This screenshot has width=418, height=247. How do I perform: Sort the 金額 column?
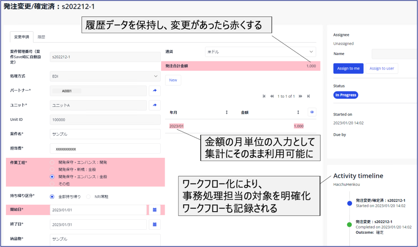pos(298,112)
